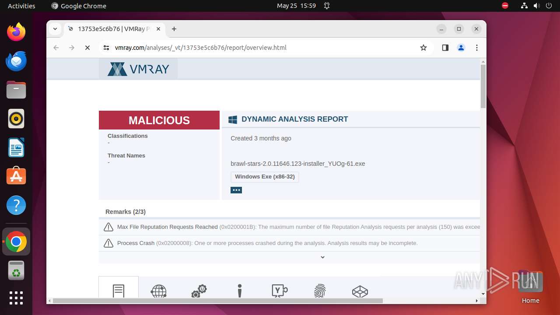This screenshot has height=315, width=560.
Task: Open Ubuntu Software from dock
Action: (16, 176)
